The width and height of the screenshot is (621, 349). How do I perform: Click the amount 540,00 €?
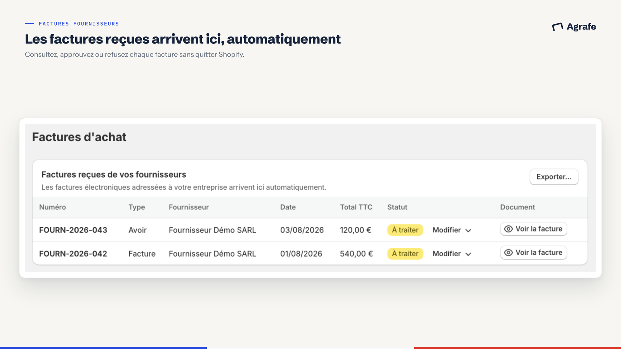coord(356,254)
